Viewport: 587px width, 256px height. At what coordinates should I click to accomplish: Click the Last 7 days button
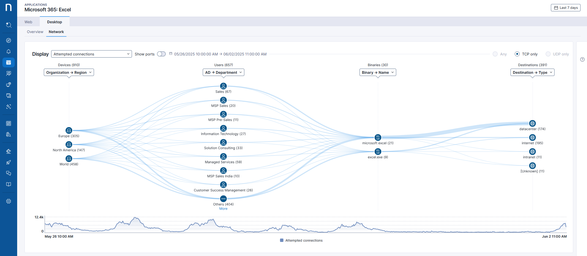pyautogui.click(x=566, y=8)
